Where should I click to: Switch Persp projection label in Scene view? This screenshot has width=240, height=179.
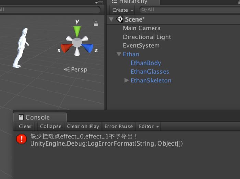(76, 70)
